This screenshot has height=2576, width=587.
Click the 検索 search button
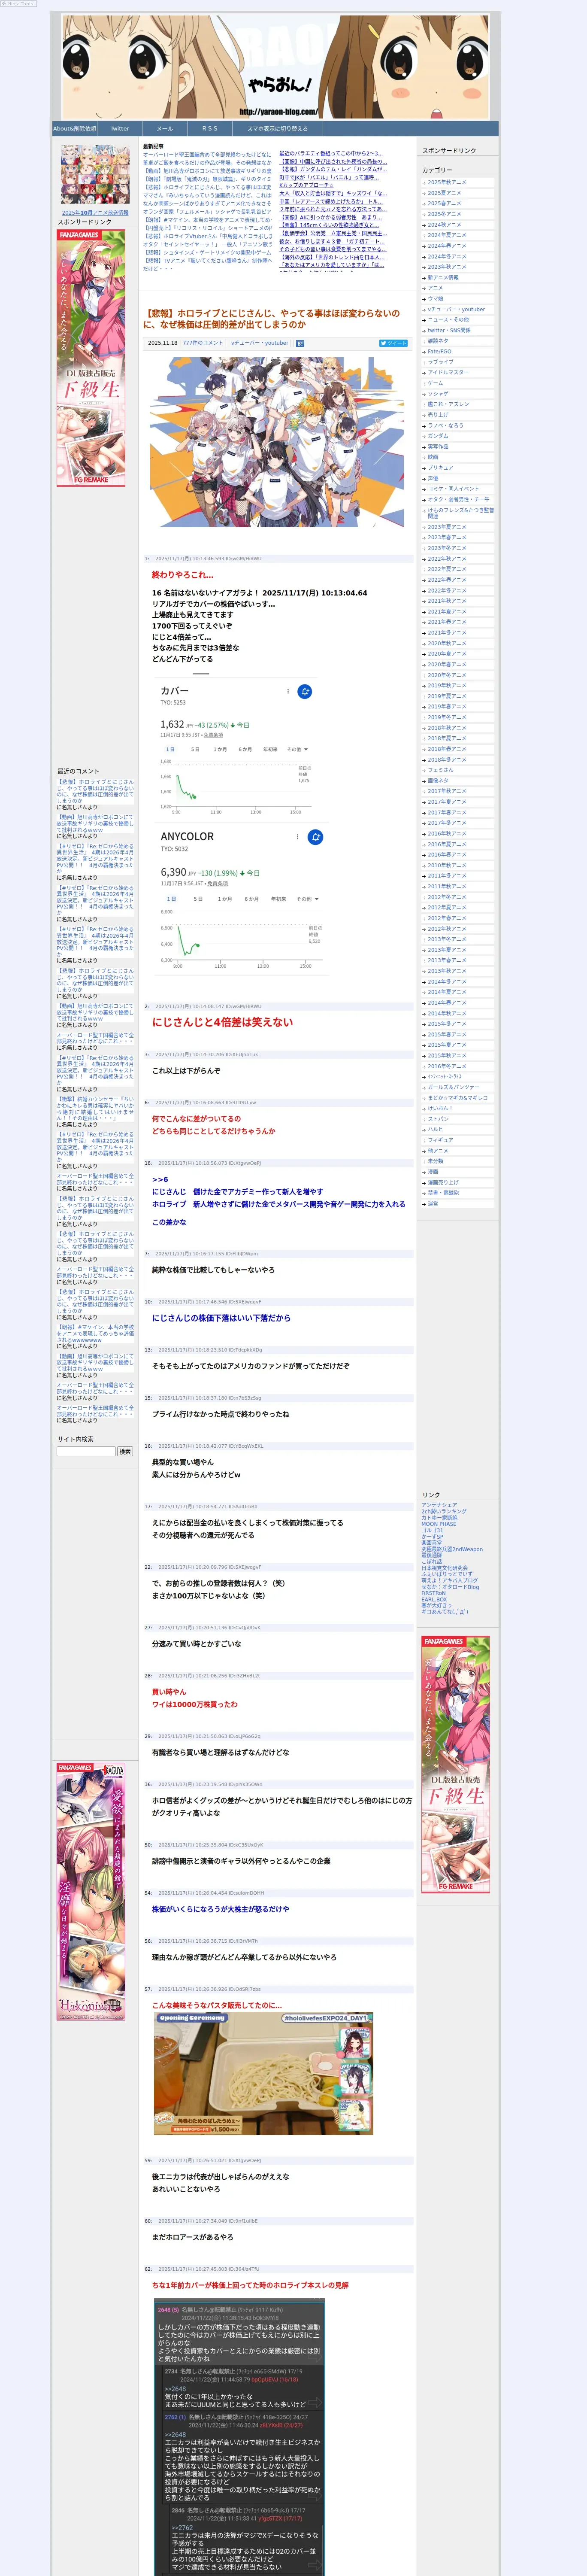[125, 1451]
